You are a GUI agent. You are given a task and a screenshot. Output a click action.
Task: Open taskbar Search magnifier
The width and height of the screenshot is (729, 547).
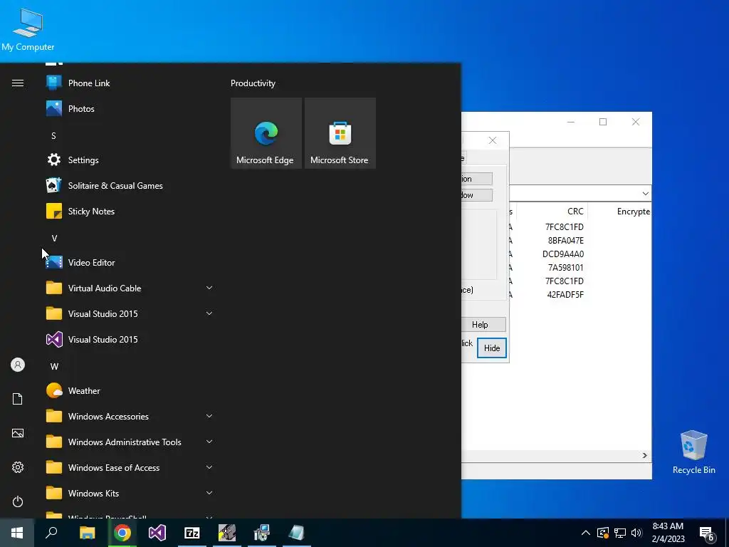(51, 533)
